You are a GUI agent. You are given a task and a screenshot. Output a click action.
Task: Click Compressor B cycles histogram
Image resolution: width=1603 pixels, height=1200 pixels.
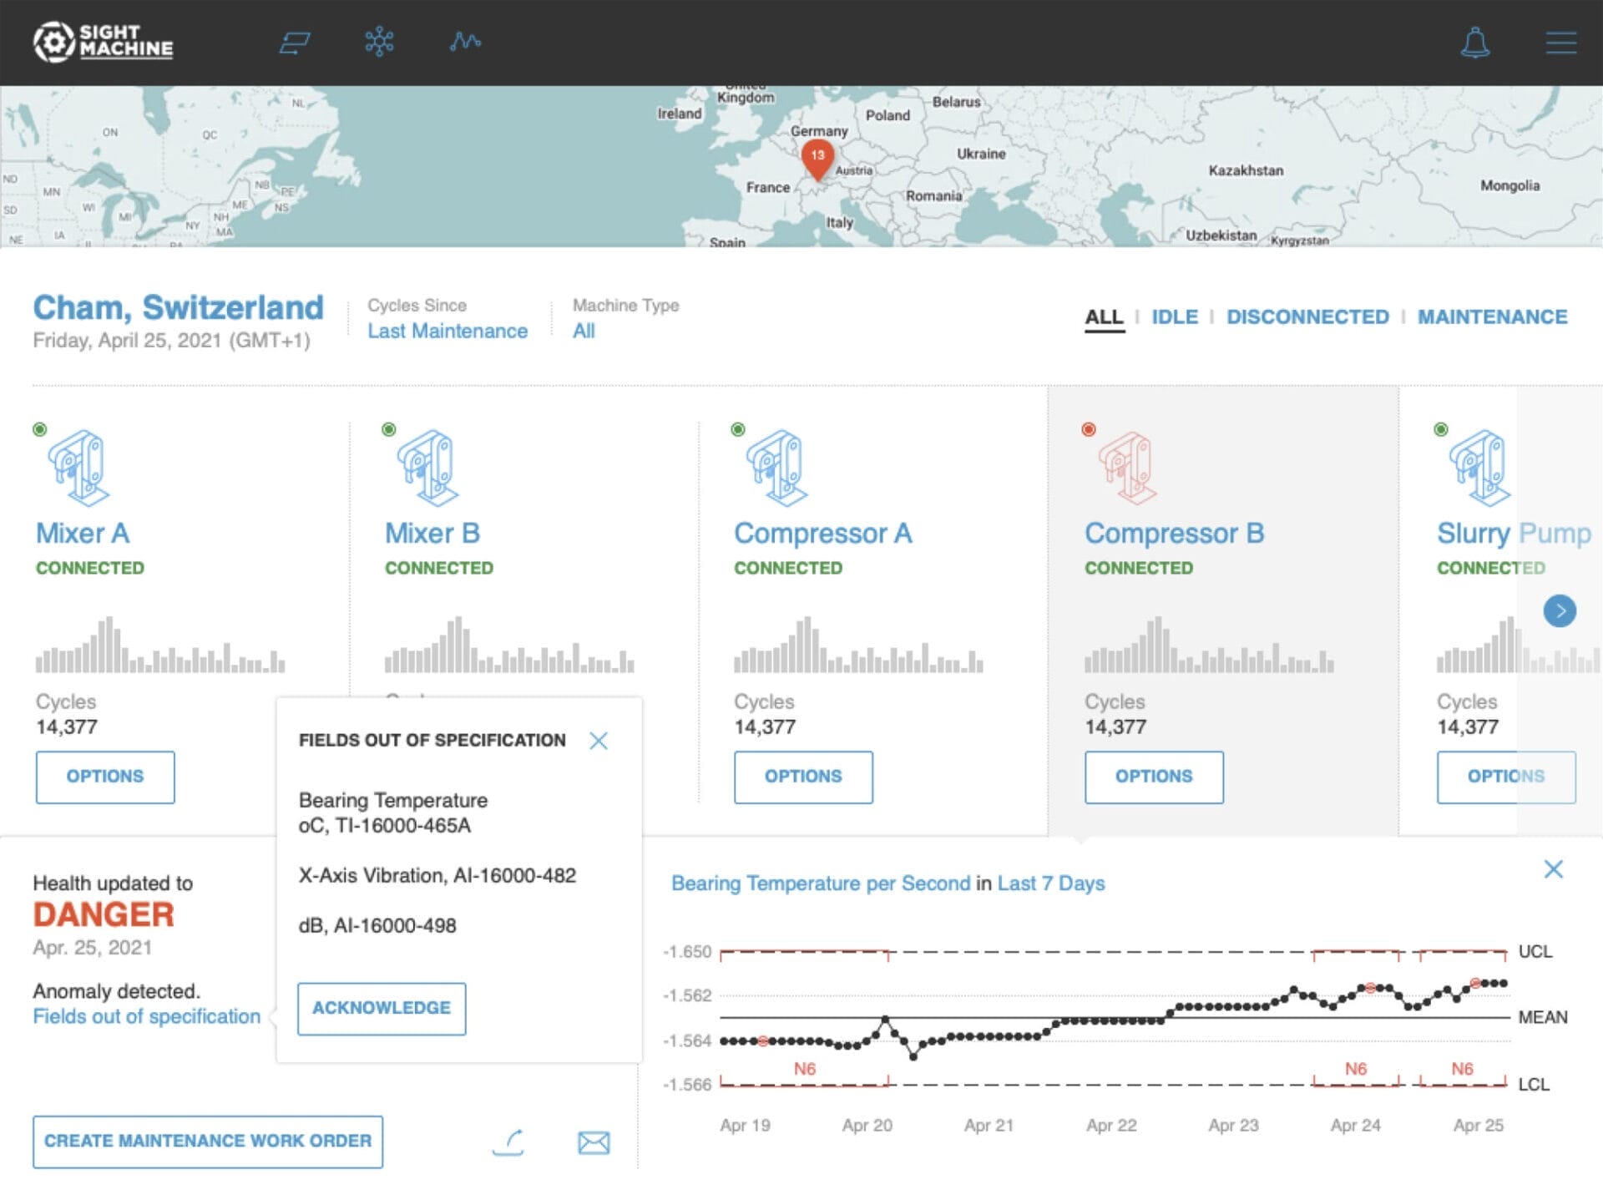[x=1209, y=645]
